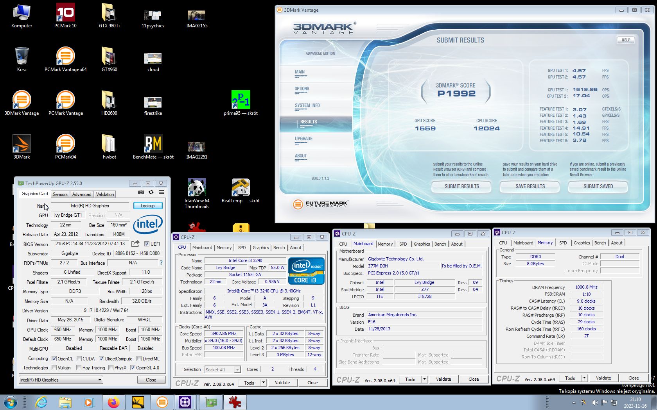Open Validation tab in GPU-Z
657x410 pixels.
(105, 194)
